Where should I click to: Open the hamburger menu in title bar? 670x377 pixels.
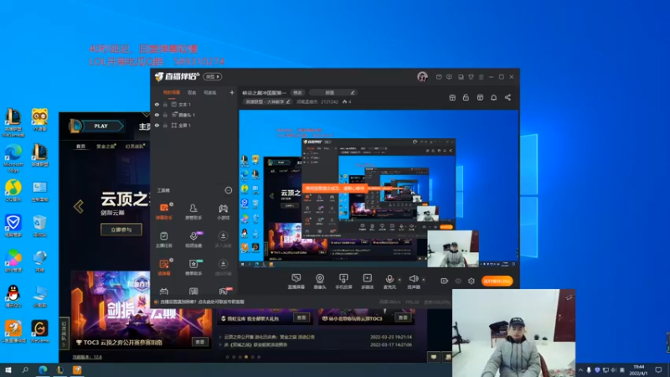point(481,77)
